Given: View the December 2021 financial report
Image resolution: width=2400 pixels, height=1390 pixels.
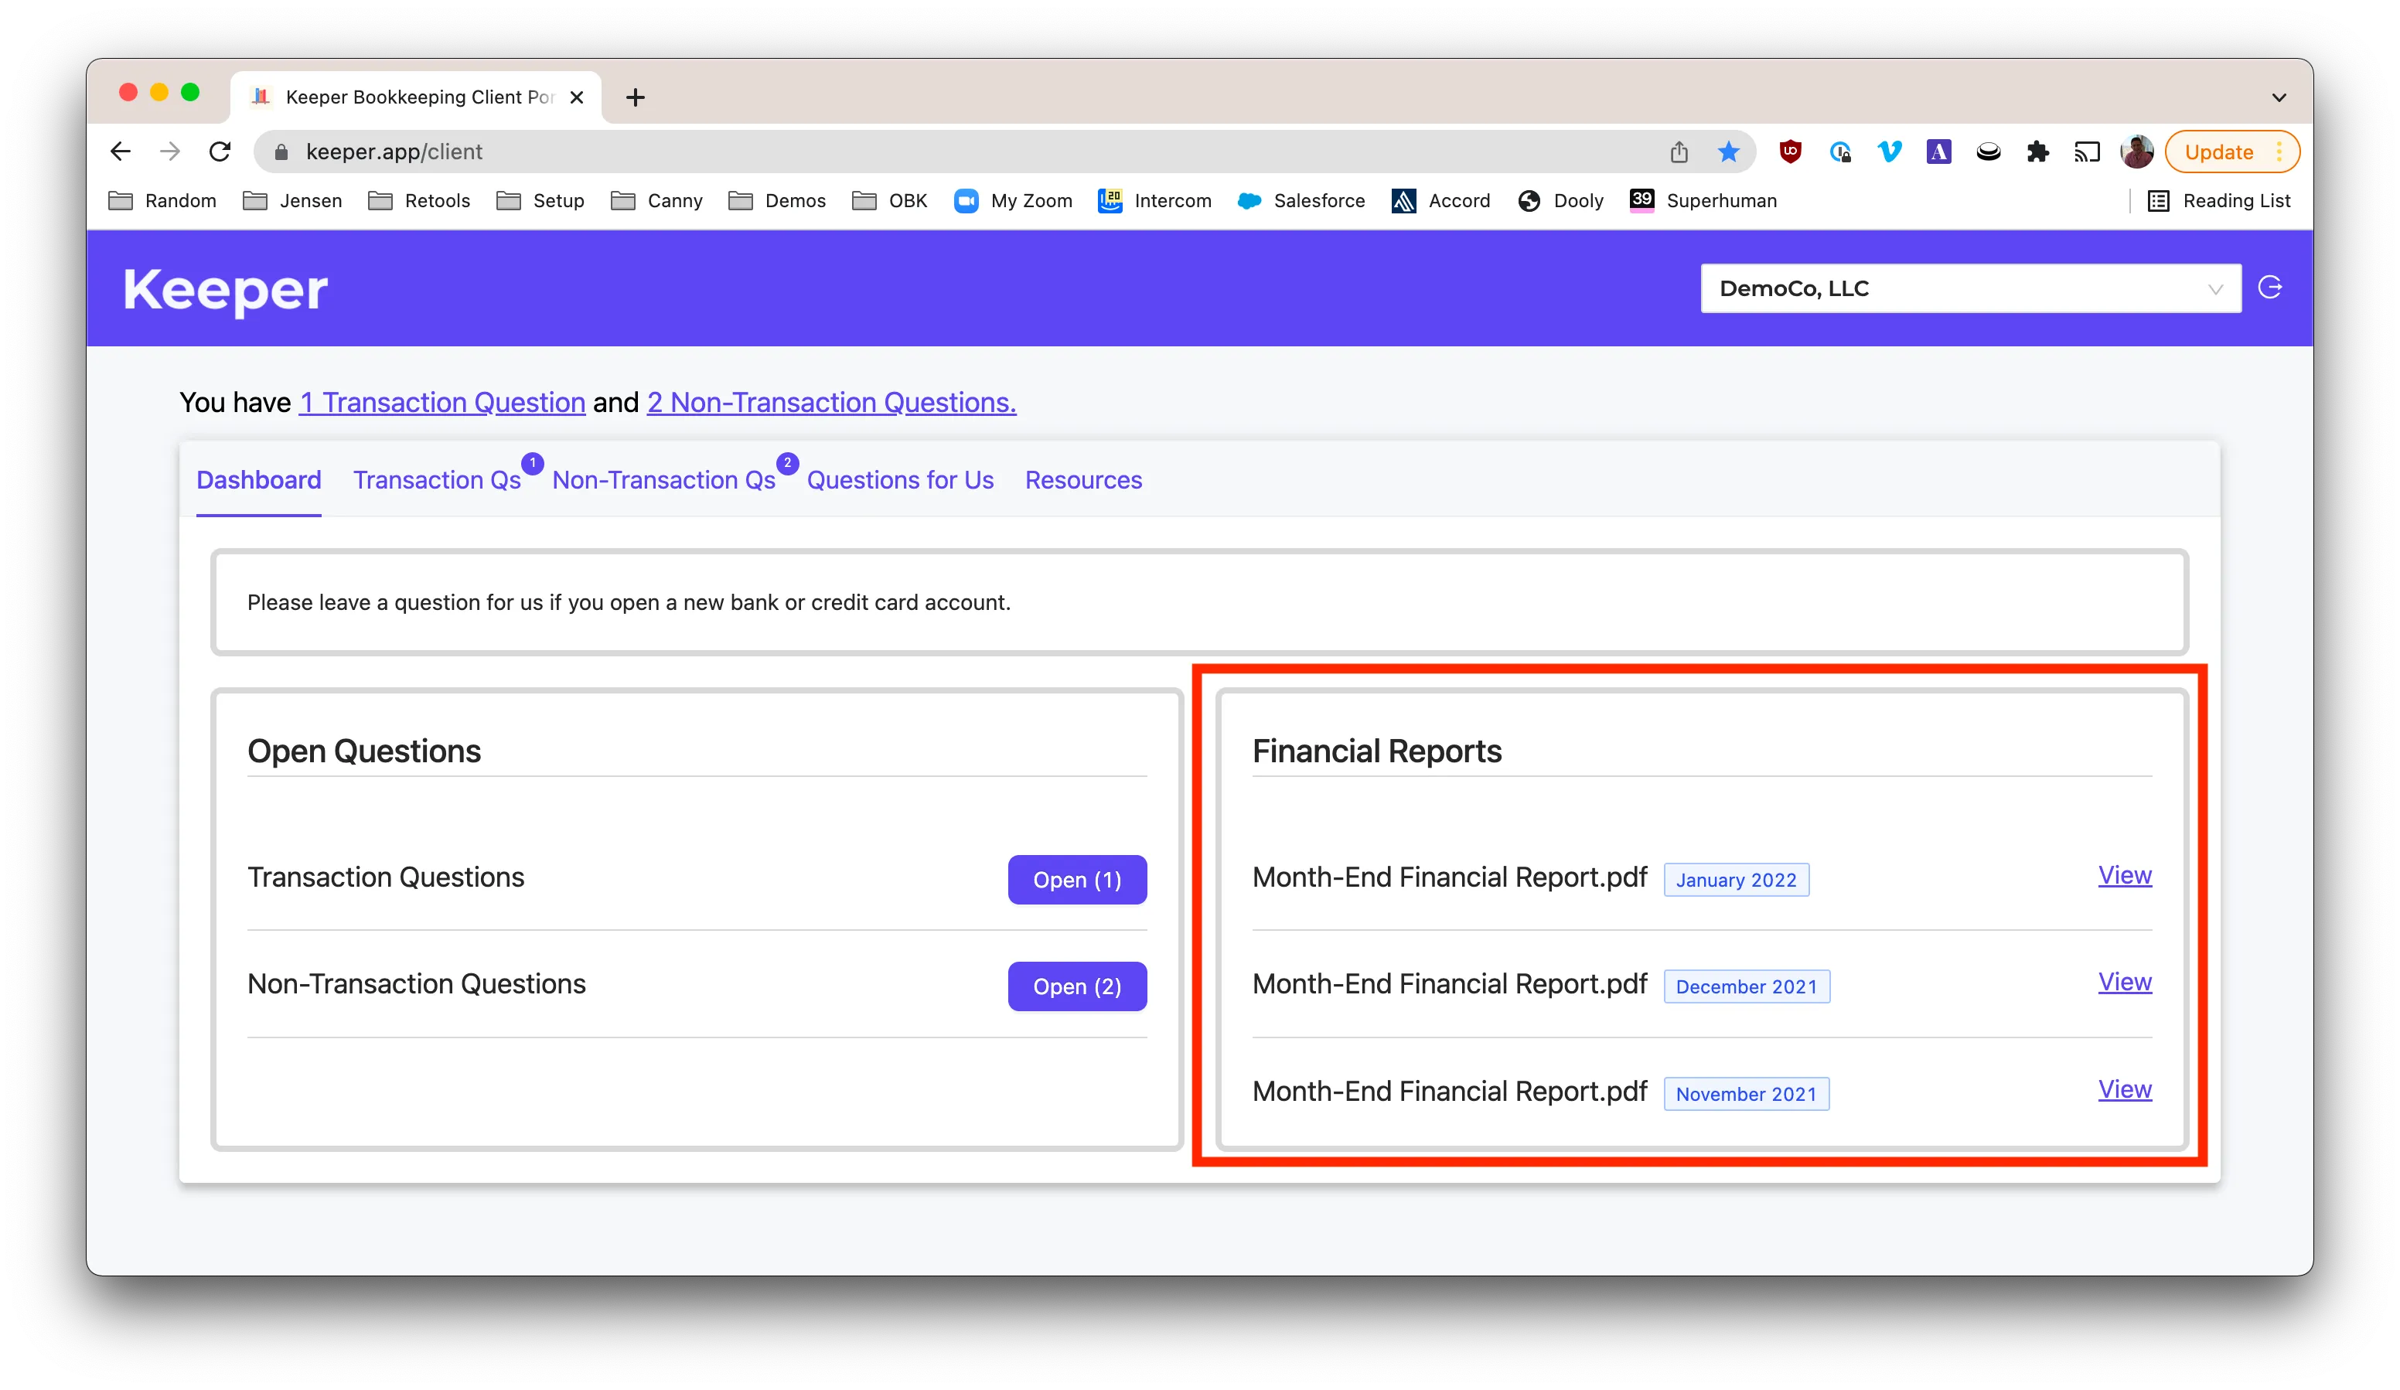Looking at the screenshot, I should [2124, 982].
